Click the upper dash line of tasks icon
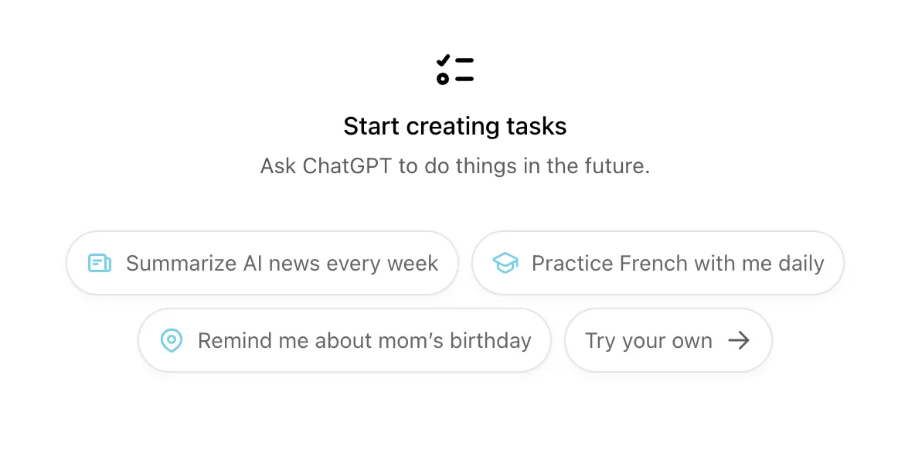 pyautogui.click(x=464, y=60)
